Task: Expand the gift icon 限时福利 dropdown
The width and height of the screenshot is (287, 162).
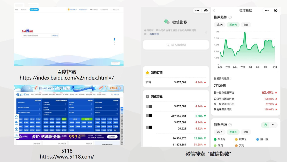Action: (72, 10)
